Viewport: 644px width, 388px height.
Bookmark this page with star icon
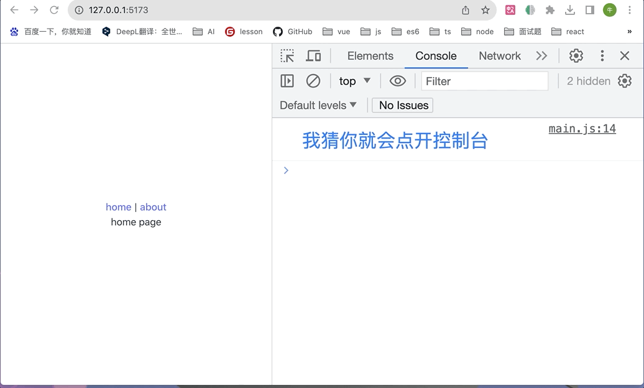click(x=485, y=10)
